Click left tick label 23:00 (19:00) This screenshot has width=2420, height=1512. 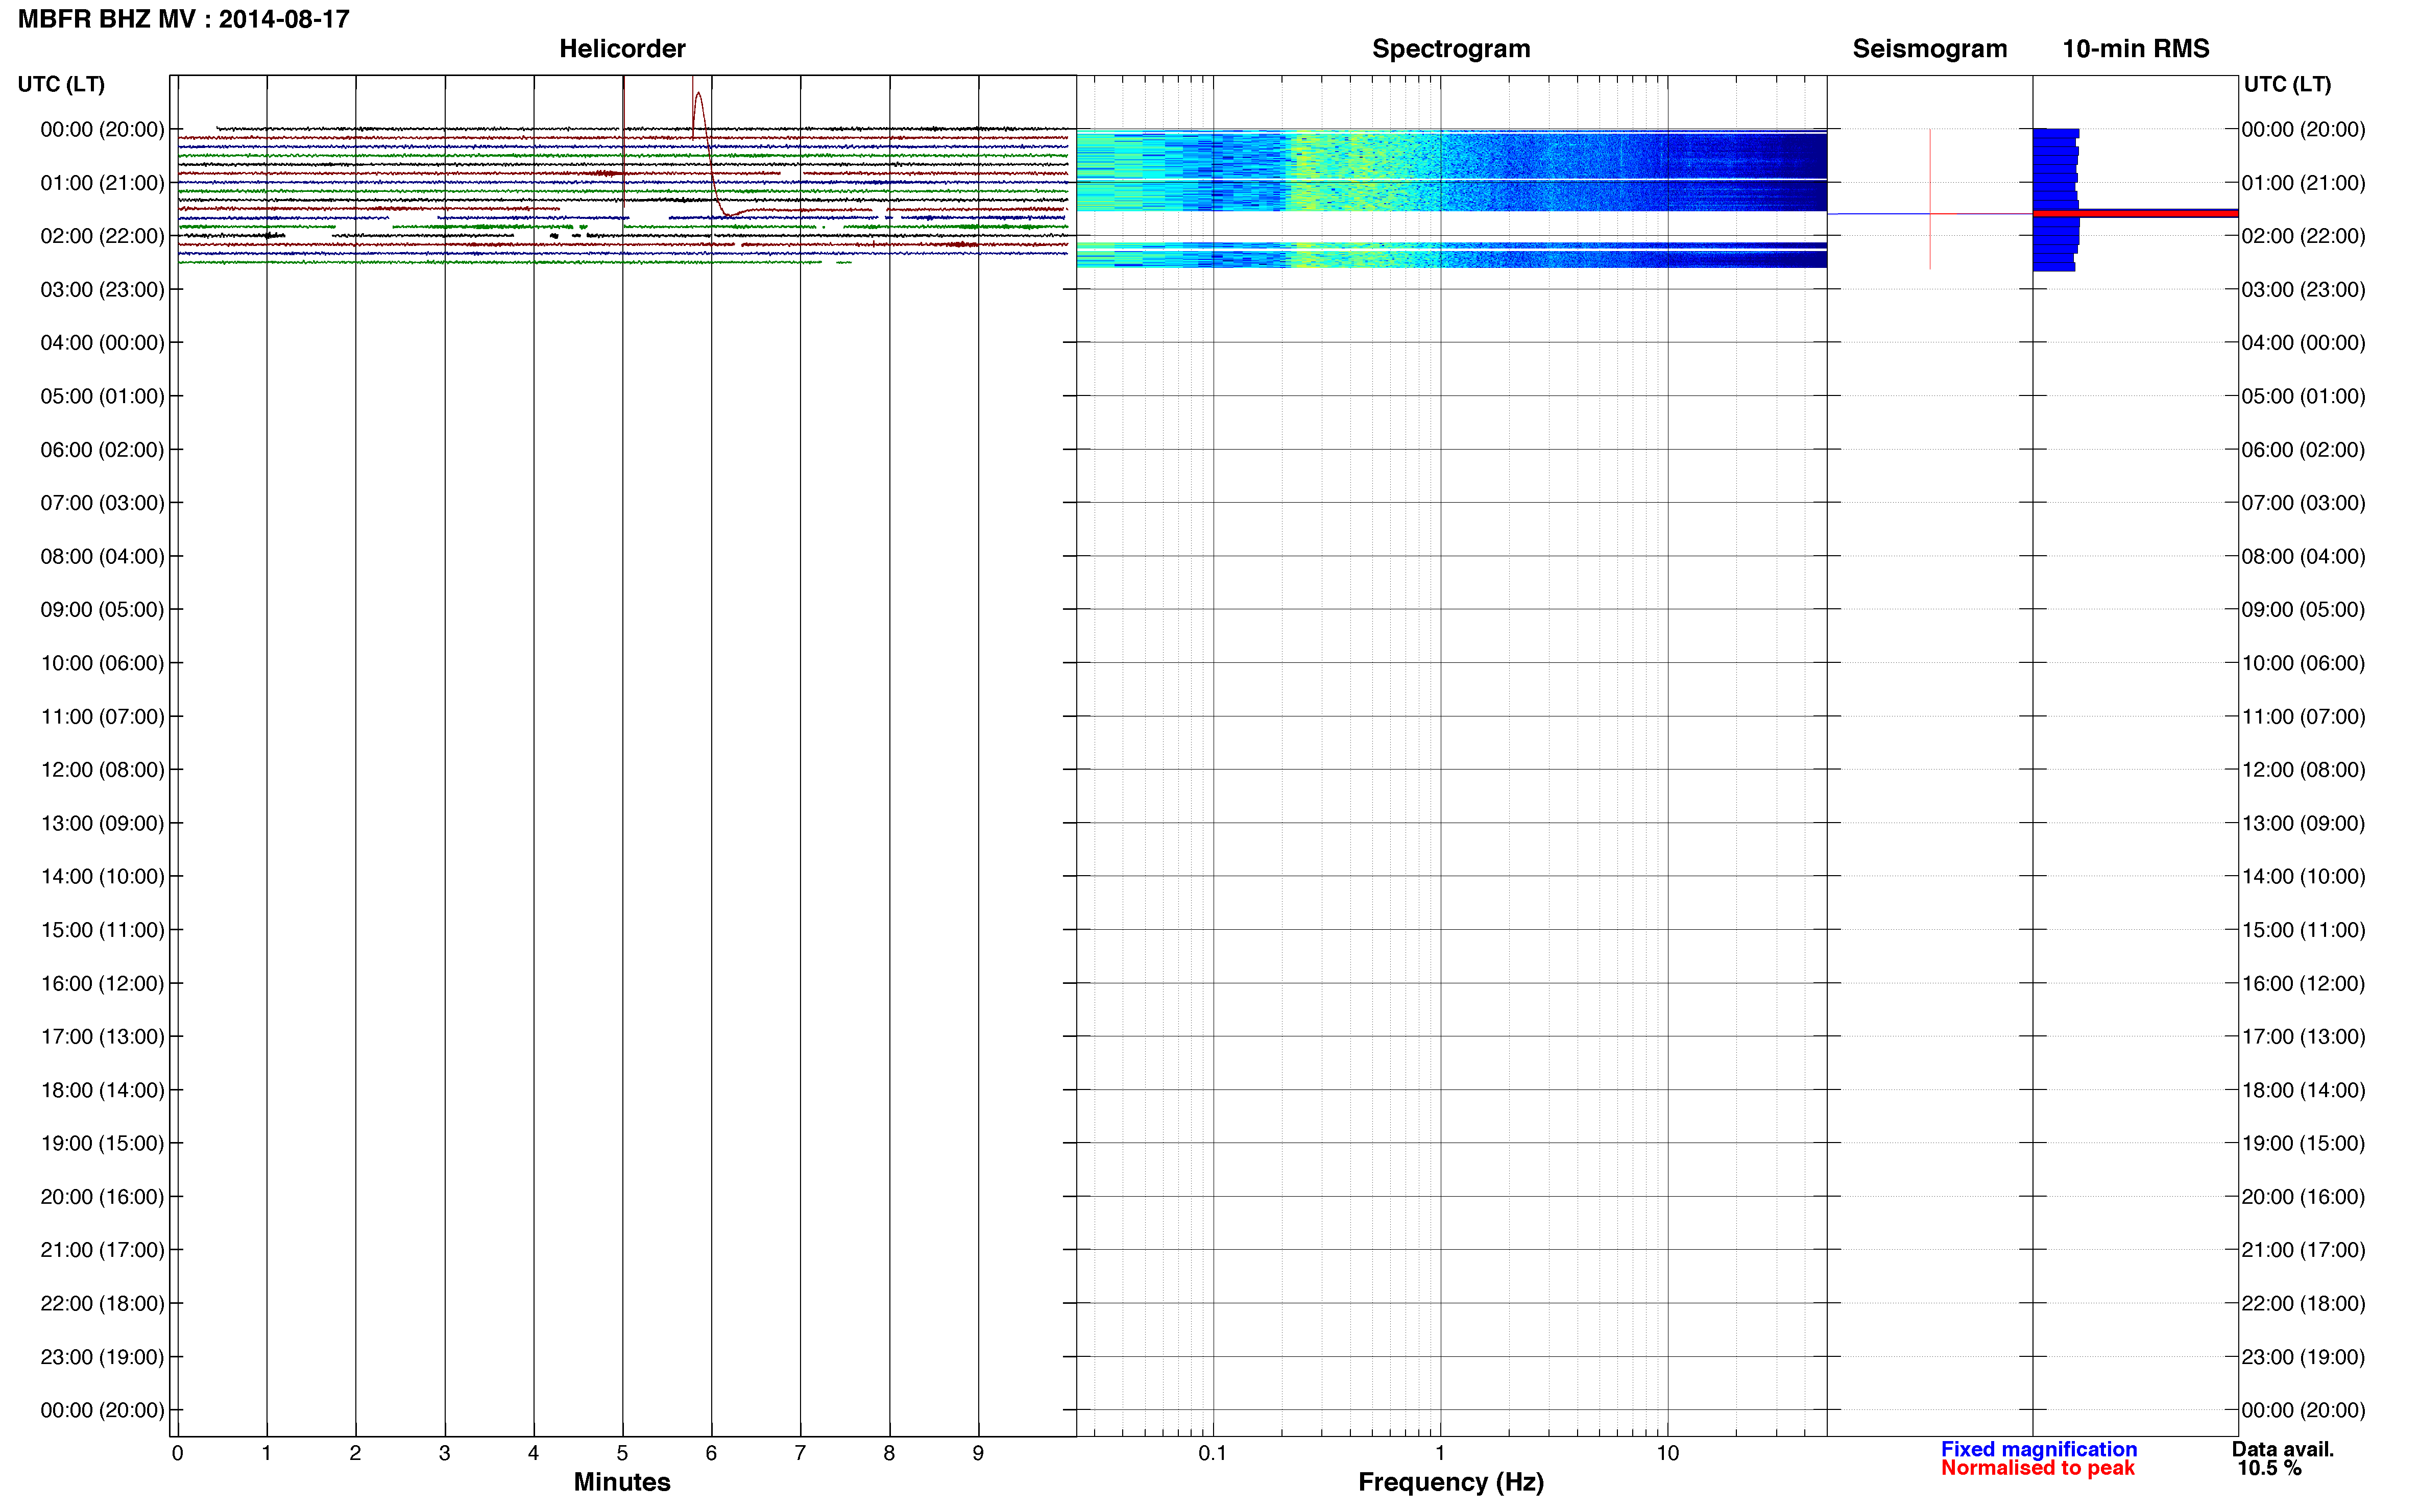102,1357
